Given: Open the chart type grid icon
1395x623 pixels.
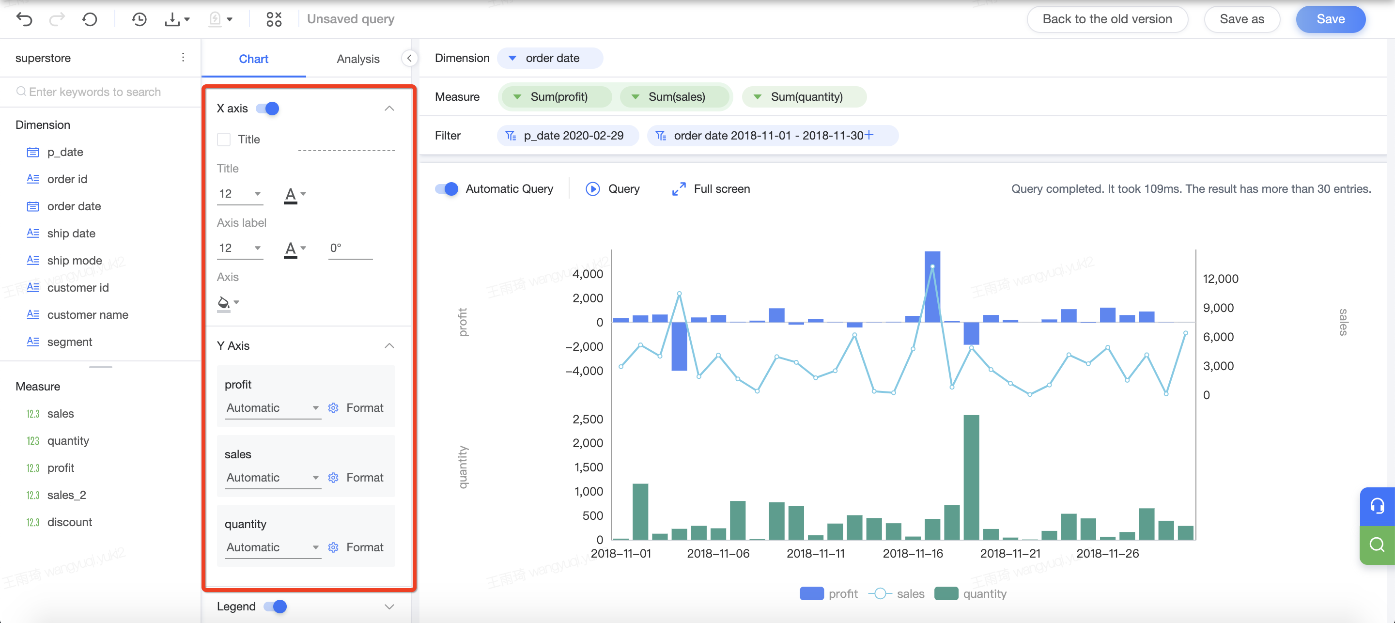Looking at the screenshot, I should pyautogui.click(x=274, y=19).
